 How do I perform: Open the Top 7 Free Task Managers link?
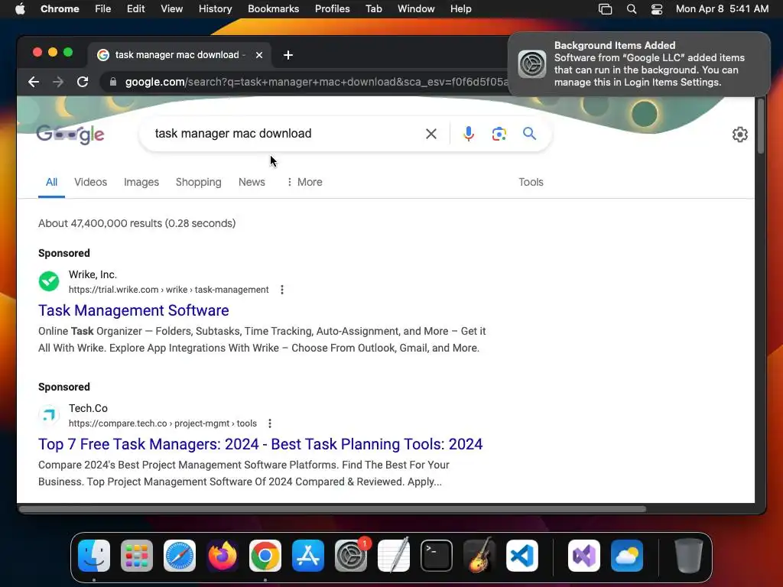coord(260,444)
